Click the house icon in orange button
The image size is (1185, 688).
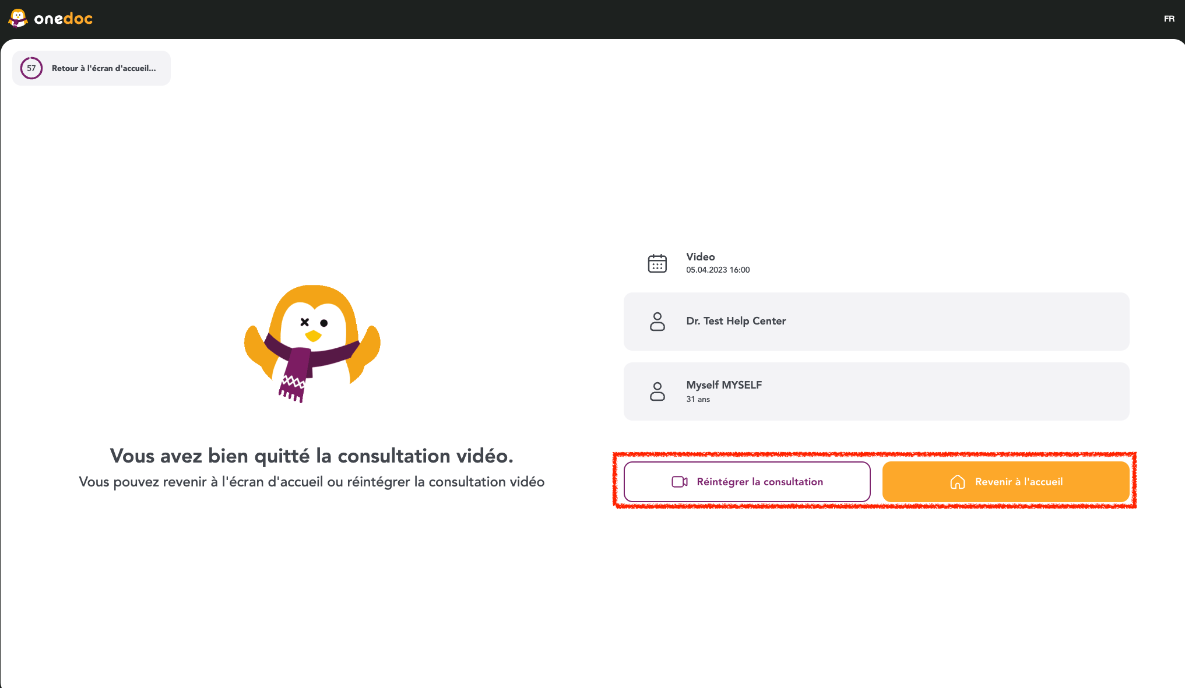(x=957, y=482)
